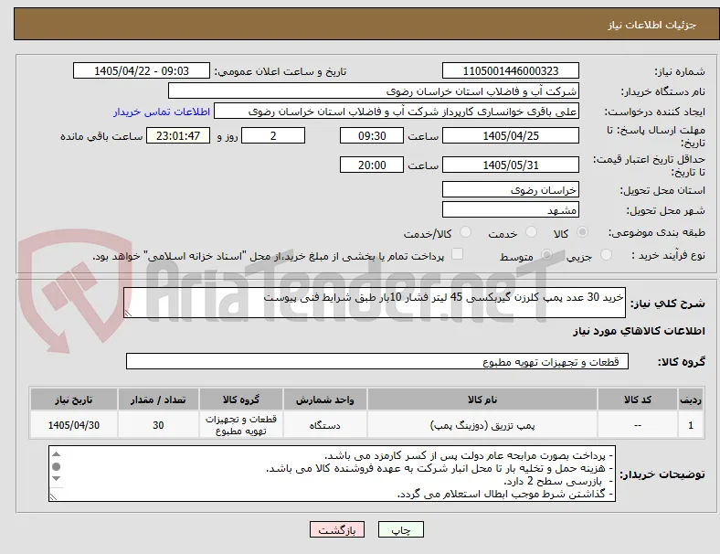Image resolution: width=720 pixels, height=554 pixels.
Task: Click the goods group cell in table row
Action: (x=240, y=425)
